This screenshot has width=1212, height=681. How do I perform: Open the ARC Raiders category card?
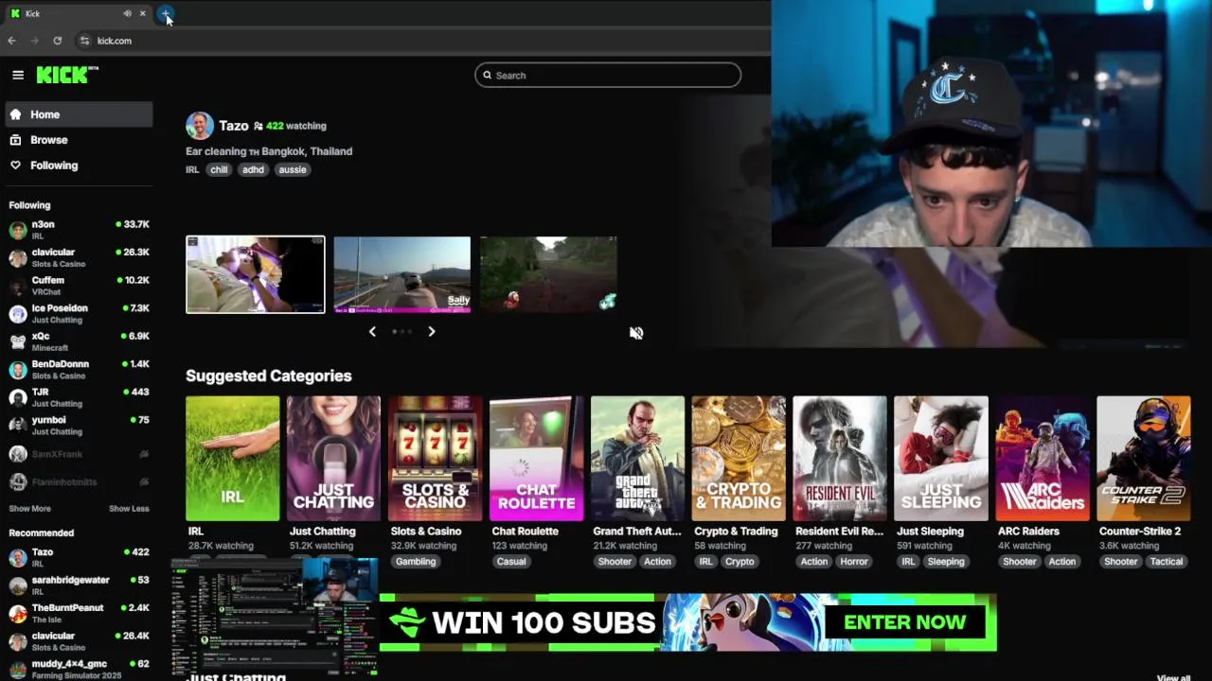coord(1043,459)
